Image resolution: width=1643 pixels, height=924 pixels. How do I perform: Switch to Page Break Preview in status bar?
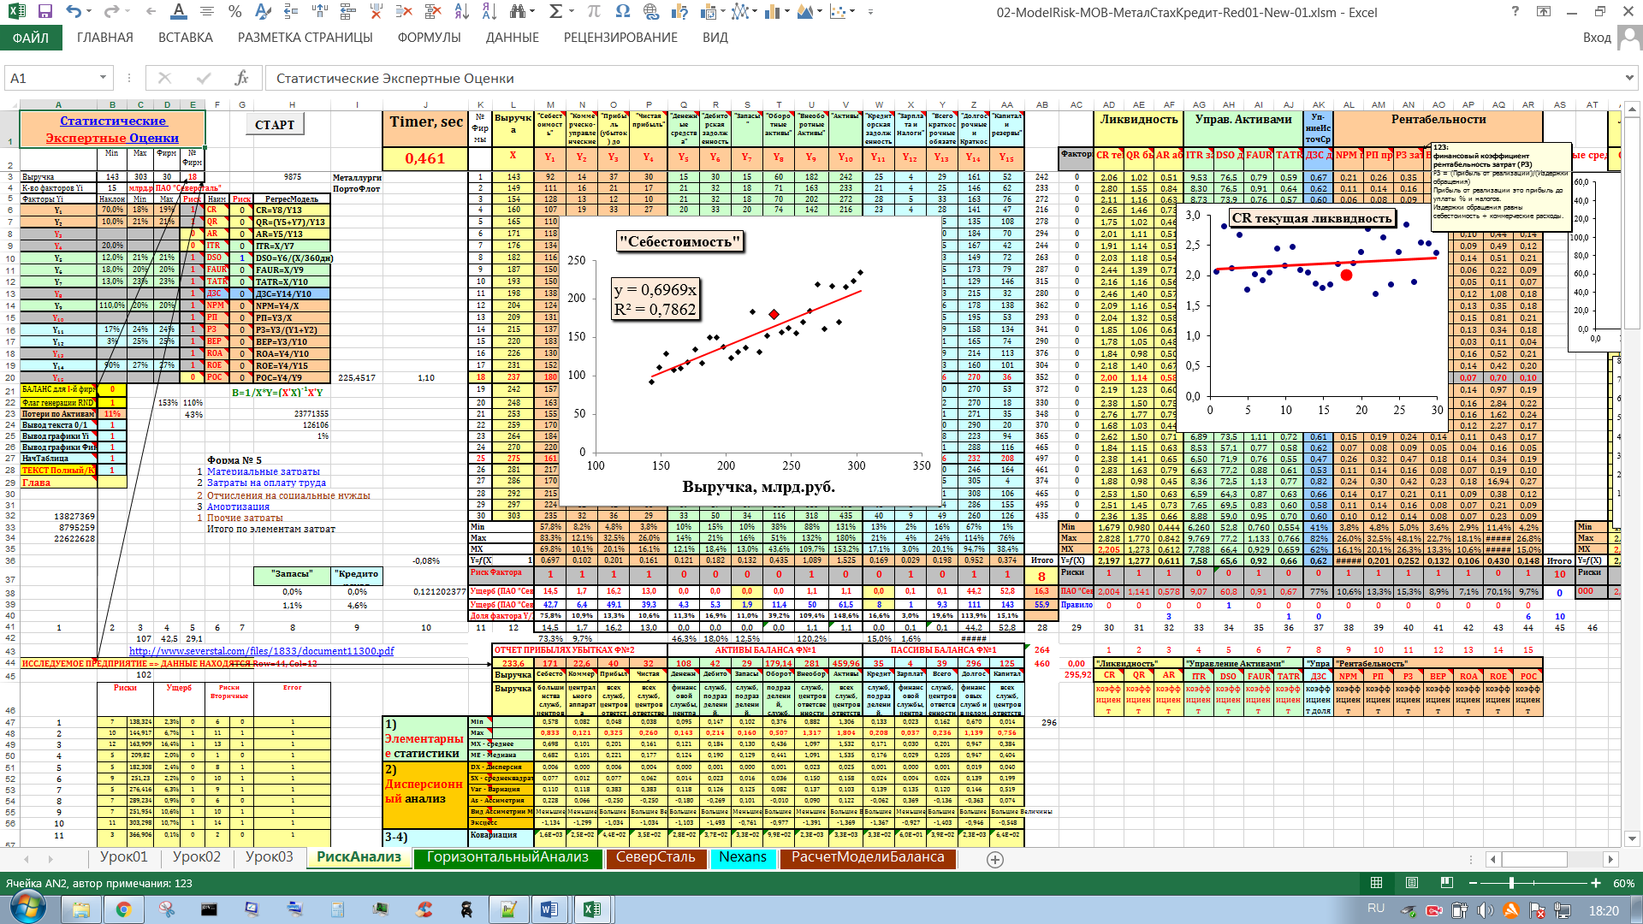[x=1447, y=883]
